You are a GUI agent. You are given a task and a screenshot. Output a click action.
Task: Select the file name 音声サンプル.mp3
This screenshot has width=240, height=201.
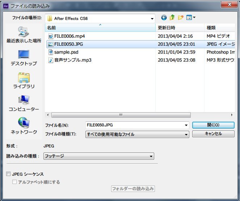pyautogui.click(x=73, y=60)
